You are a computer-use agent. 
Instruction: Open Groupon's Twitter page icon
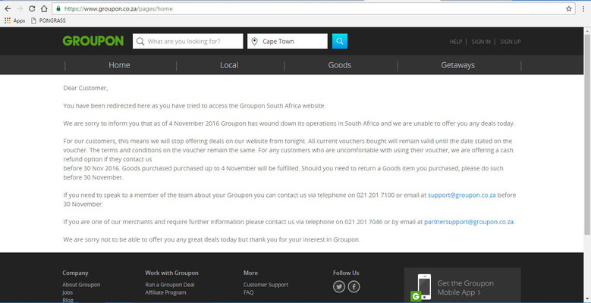(339, 286)
